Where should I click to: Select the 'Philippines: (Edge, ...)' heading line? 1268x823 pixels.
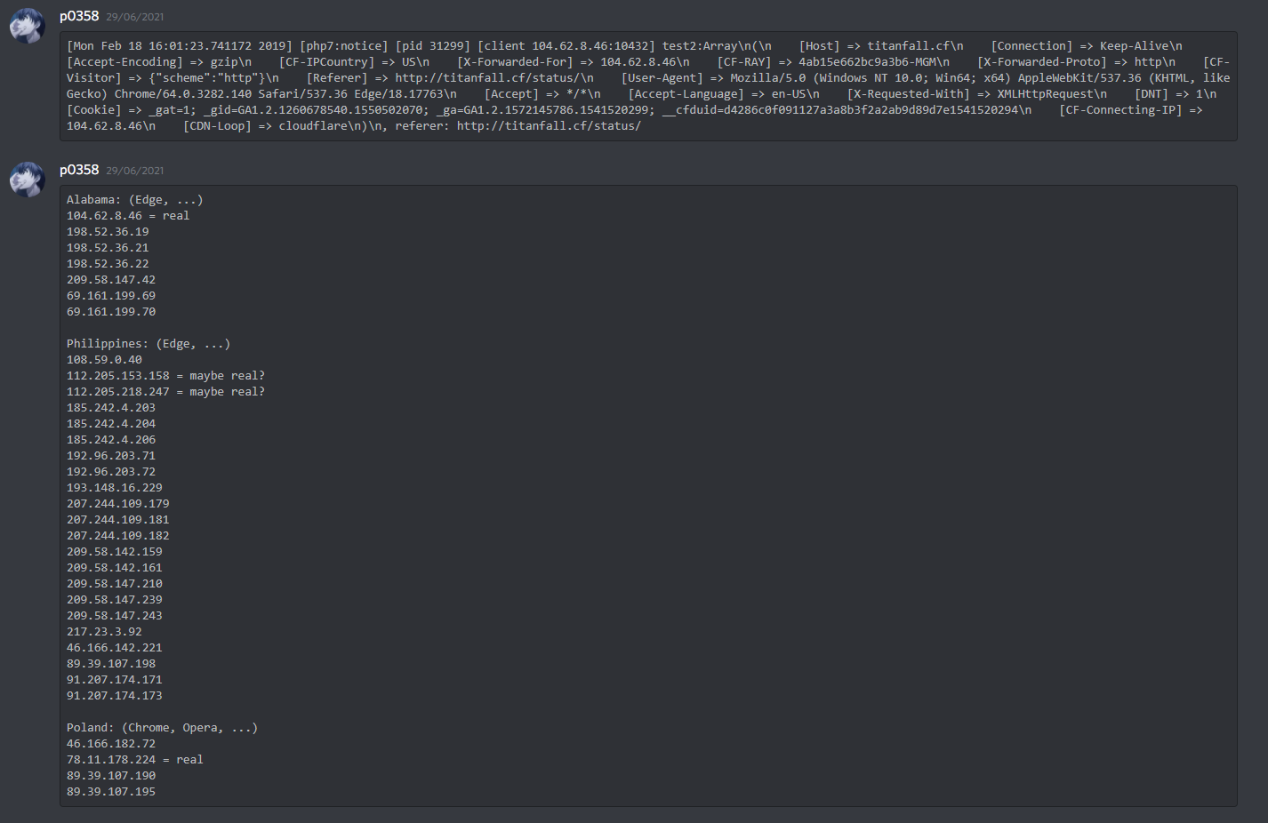pos(148,344)
